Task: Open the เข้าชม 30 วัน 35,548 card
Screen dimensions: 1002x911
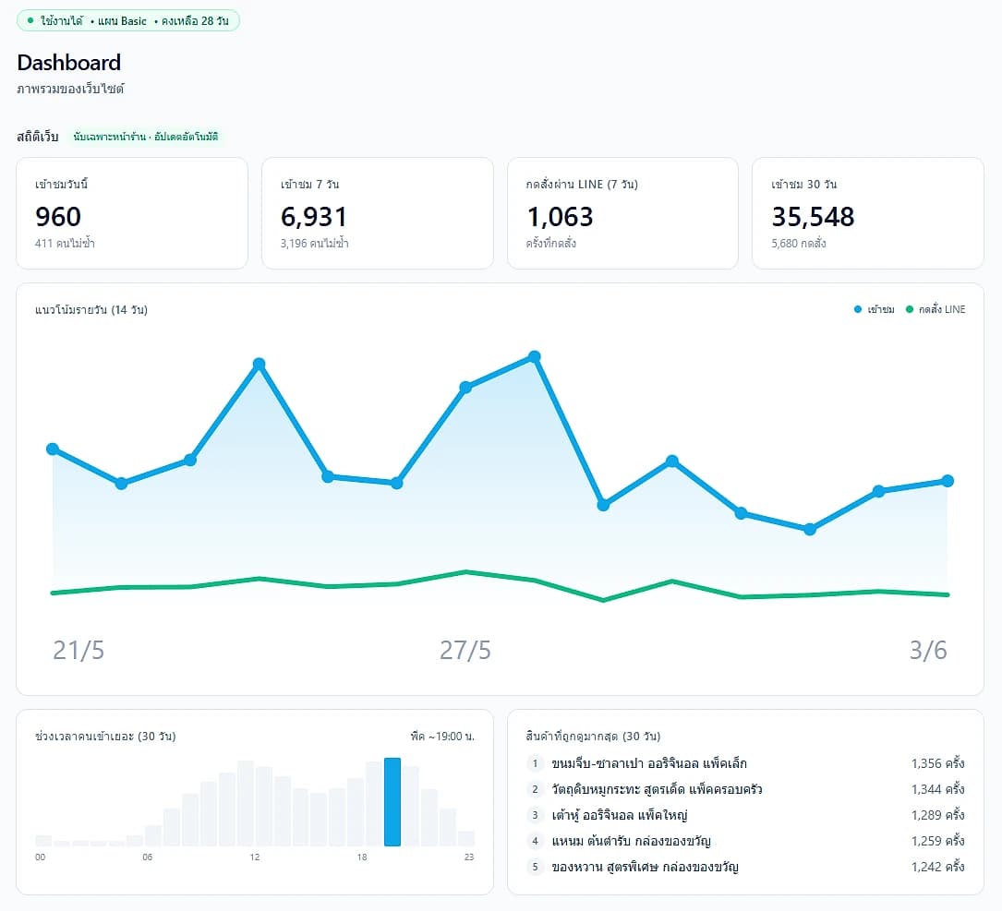Action: point(868,213)
